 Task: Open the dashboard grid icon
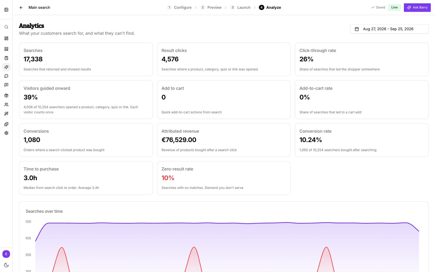click(6, 38)
